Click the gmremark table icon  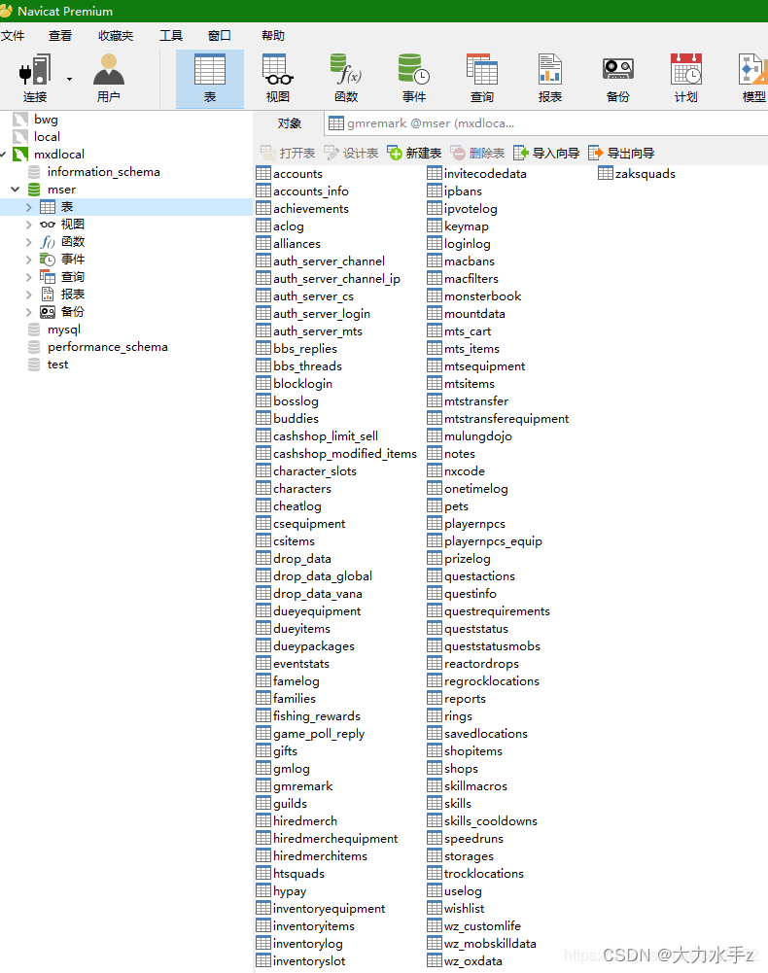tap(263, 785)
